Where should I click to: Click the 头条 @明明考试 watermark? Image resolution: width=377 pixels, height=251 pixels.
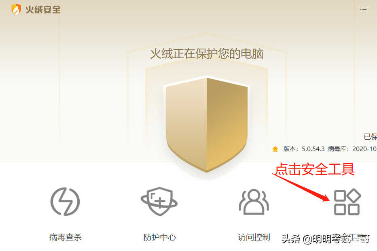[325, 239]
